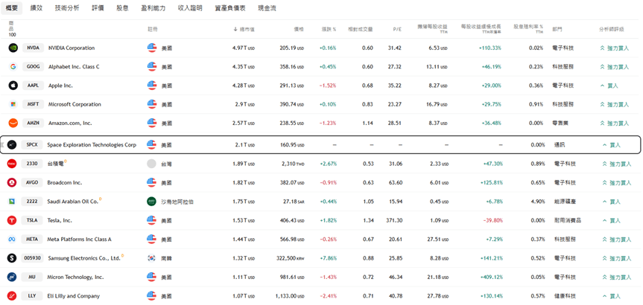Click the Saudi Arabia flag icon

152,202
